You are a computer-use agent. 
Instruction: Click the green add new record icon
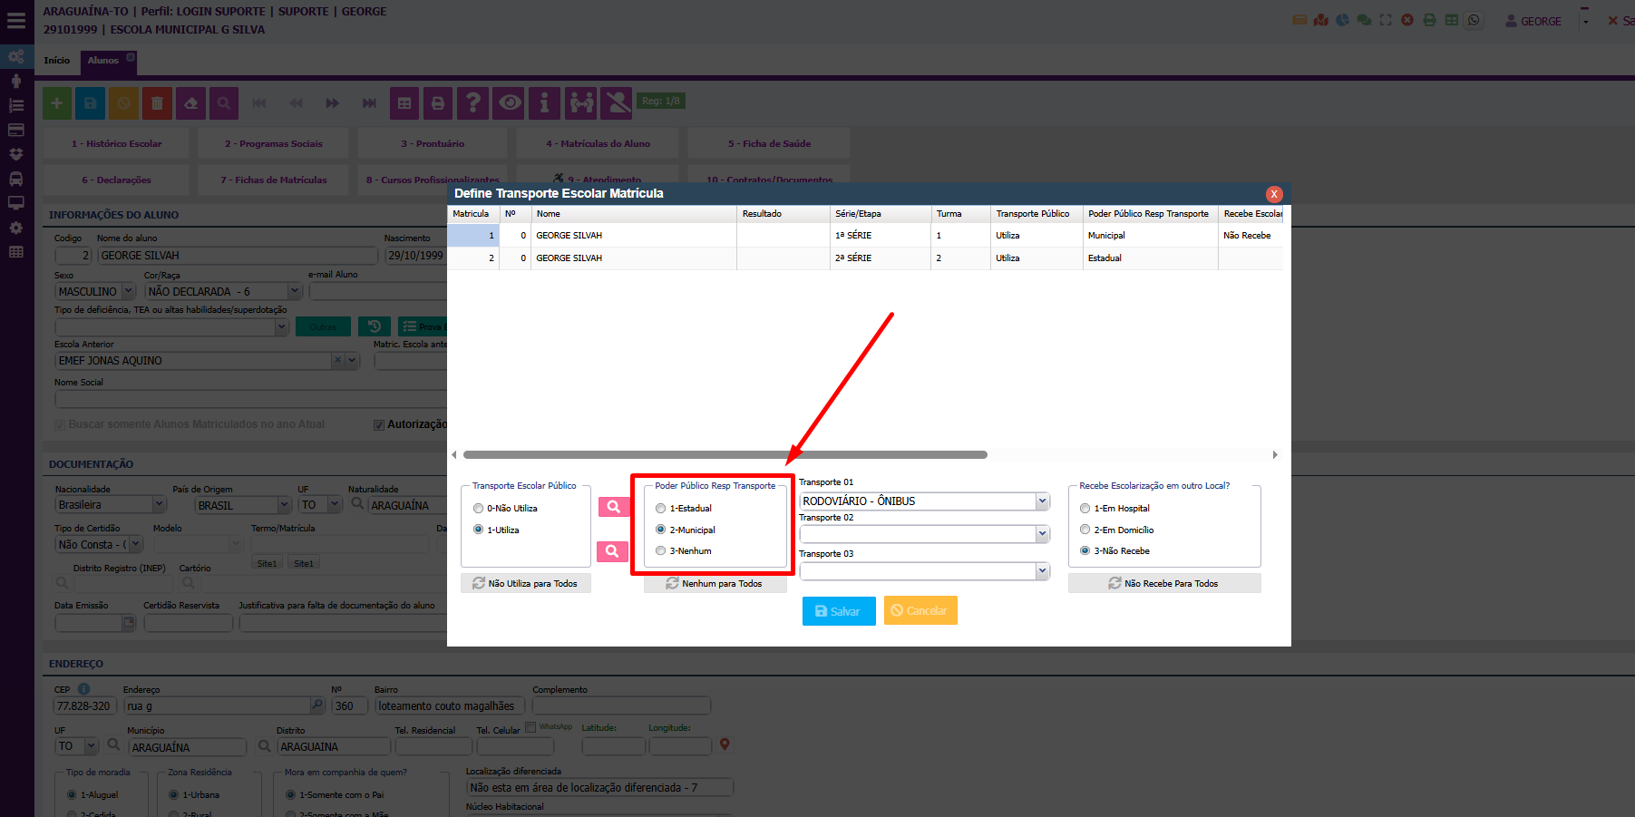click(57, 103)
